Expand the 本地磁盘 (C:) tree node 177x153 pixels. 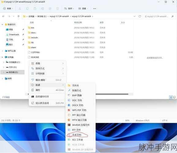coord(4,62)
